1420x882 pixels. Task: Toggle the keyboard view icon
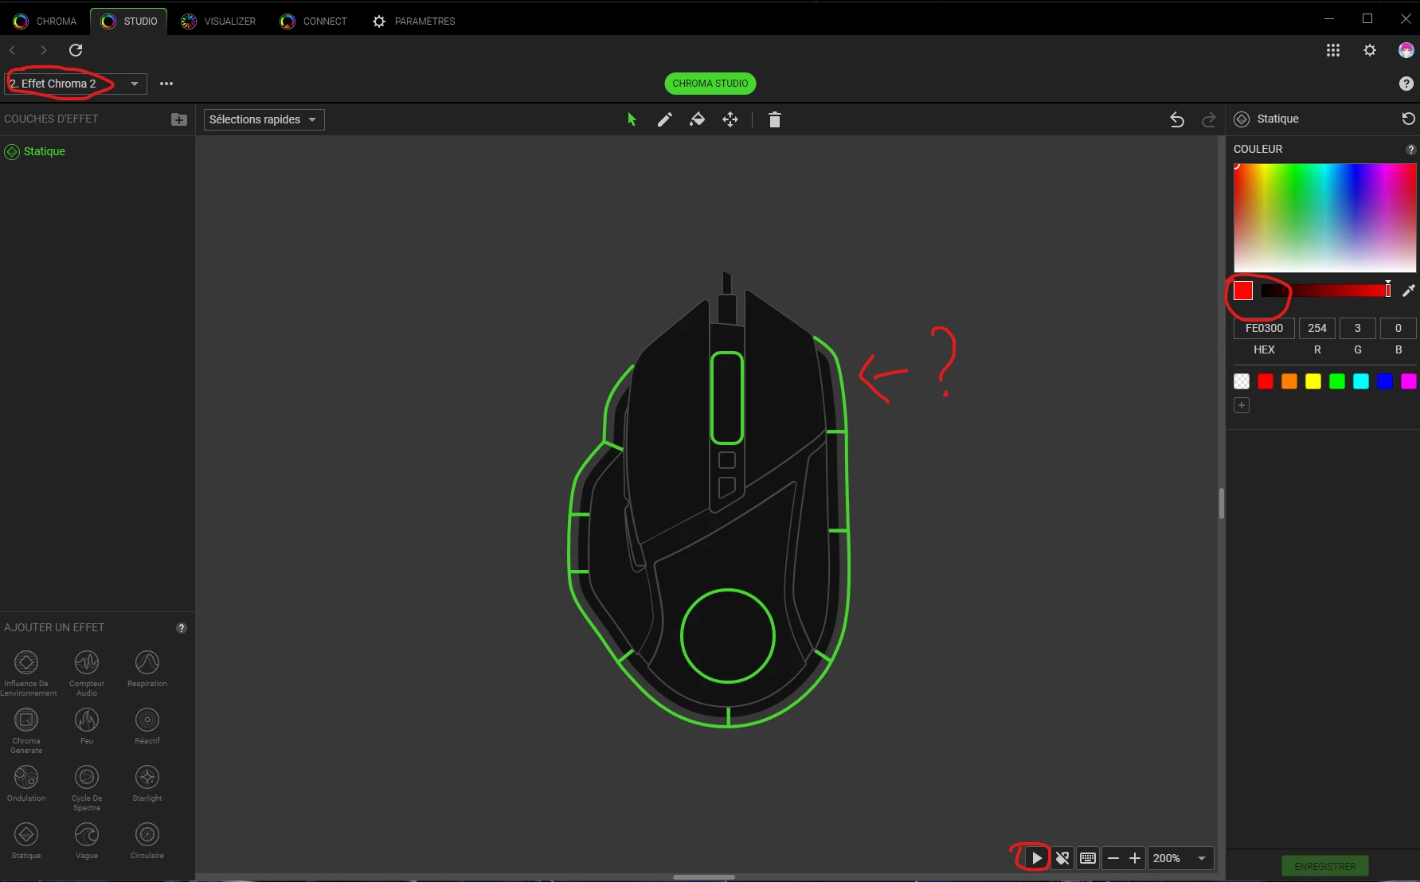point(1088,858)
